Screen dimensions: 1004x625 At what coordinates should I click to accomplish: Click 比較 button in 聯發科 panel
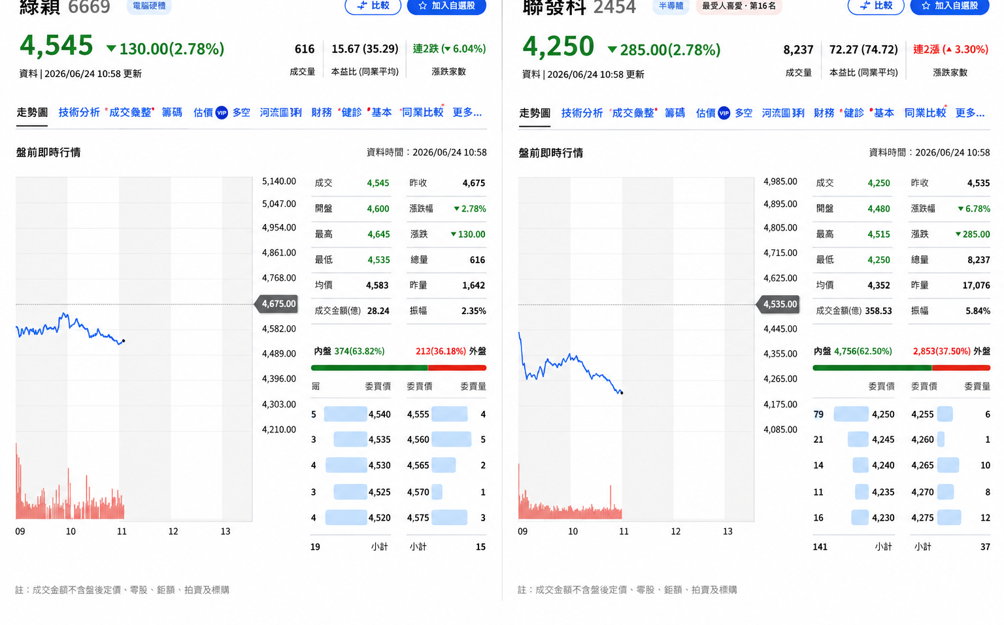coord(876,6)
